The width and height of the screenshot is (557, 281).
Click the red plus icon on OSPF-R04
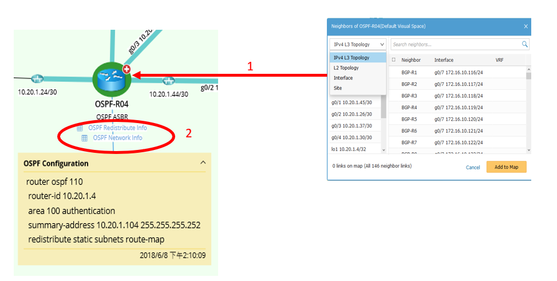tap(127, 69)
